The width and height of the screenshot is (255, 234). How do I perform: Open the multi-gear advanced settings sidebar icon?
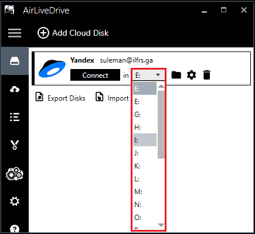coord(15,173)
